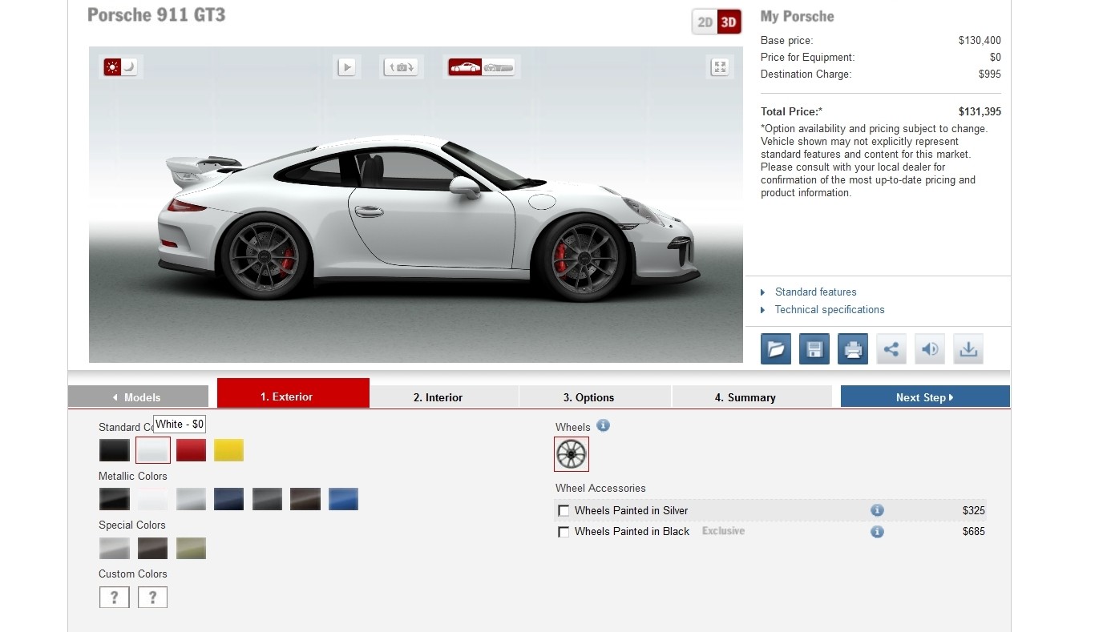The width and height of the screenshot is (1107, 632).
Task: Choose the red standard color
Action: point(191,450)
